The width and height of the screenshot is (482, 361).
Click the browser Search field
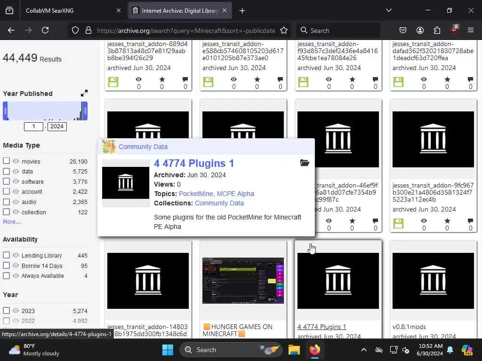coord(338,31)
